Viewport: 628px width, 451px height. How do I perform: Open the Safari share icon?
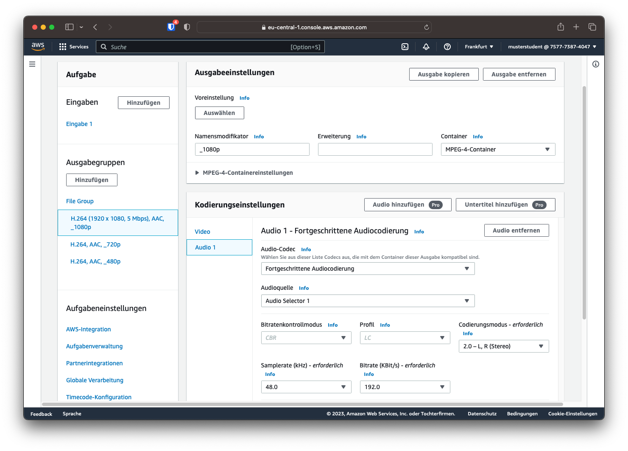coord(561,27)
